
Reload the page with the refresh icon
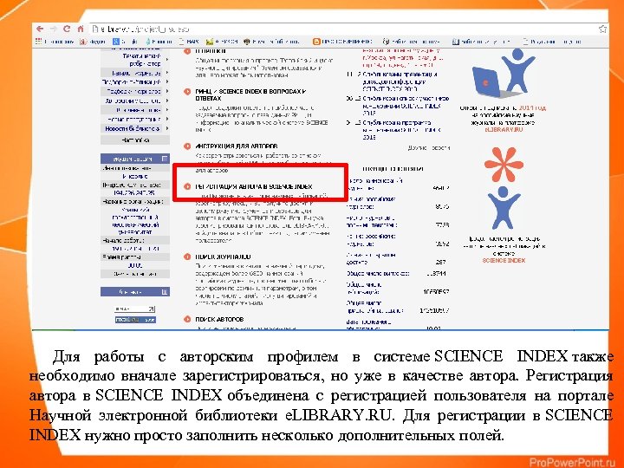(x=67, y=29)
